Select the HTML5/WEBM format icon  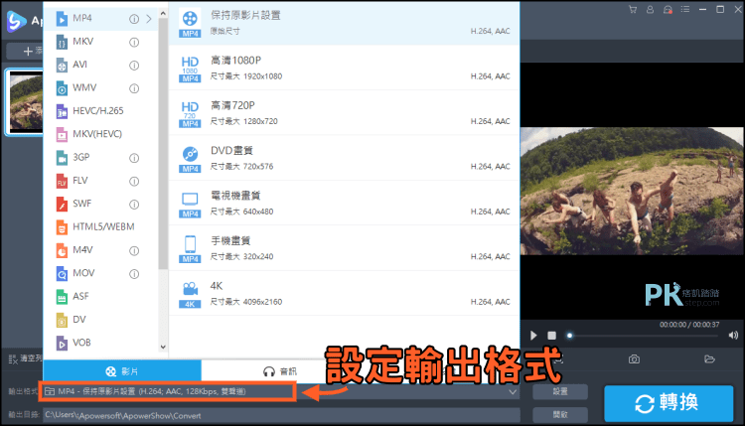[62, 227]
